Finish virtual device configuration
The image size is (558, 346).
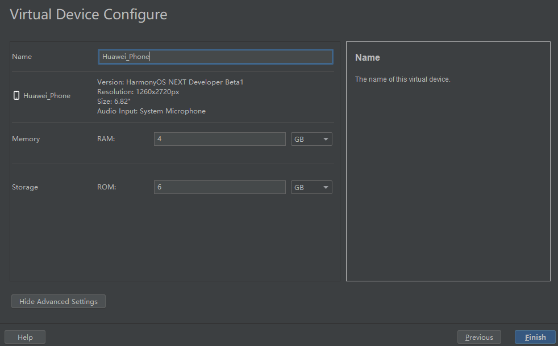pyautogui.click(x=535, y=337)
